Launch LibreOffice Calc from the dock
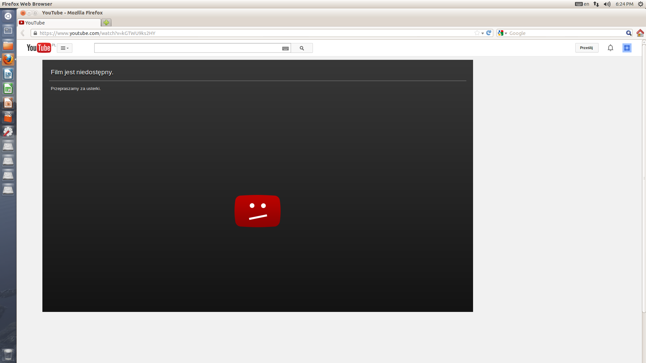This screenshot has width=646, height=363. click(x=8, y=88)
